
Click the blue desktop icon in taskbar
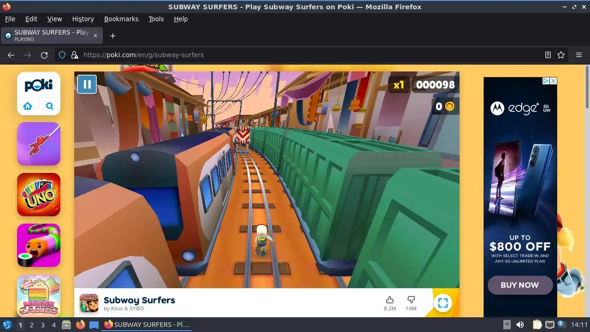tap(94, 325)
